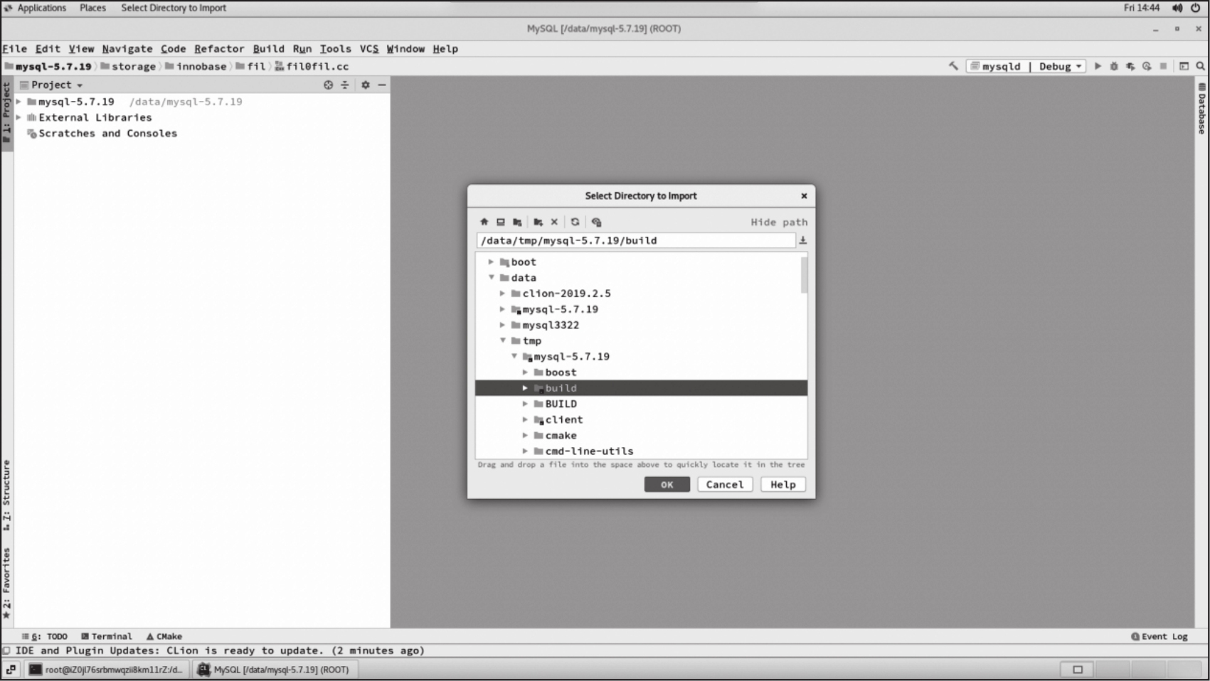The image size is (1210, 681).
Task: Click the Desktop directory icon in dialog
Action: coord(501,222)
